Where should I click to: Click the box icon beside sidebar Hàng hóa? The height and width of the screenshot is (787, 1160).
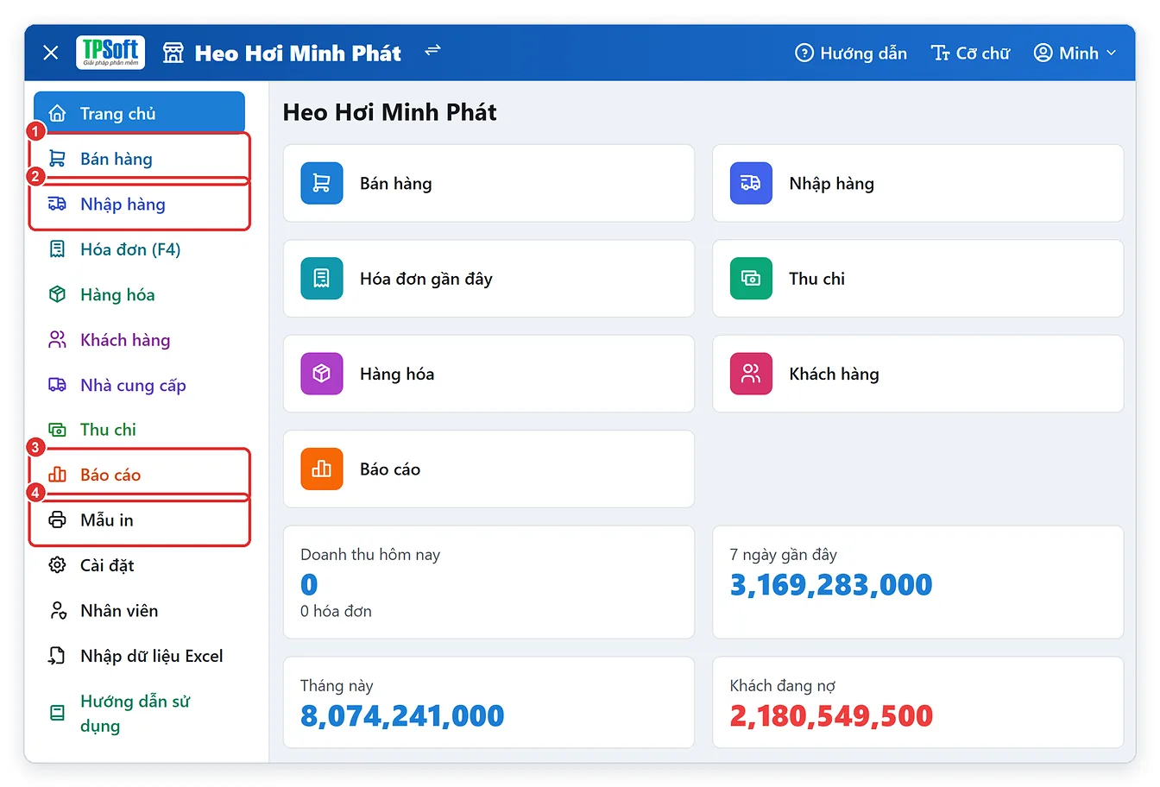pos(57,294)
